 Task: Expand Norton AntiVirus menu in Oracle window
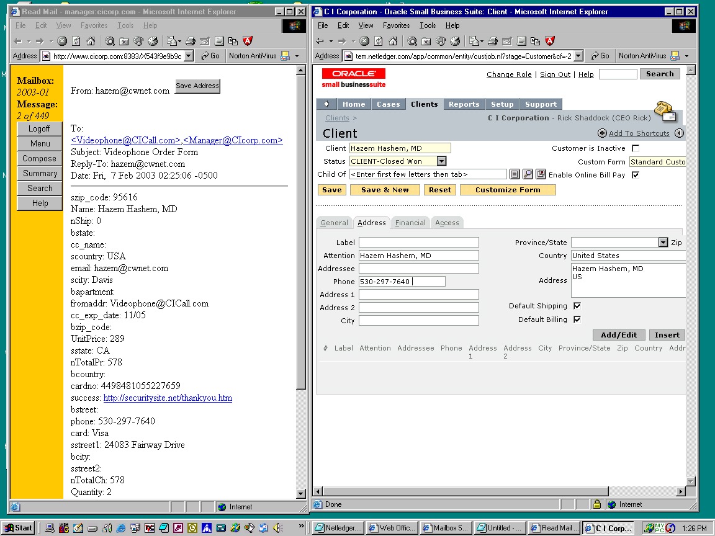pos(686,56)
